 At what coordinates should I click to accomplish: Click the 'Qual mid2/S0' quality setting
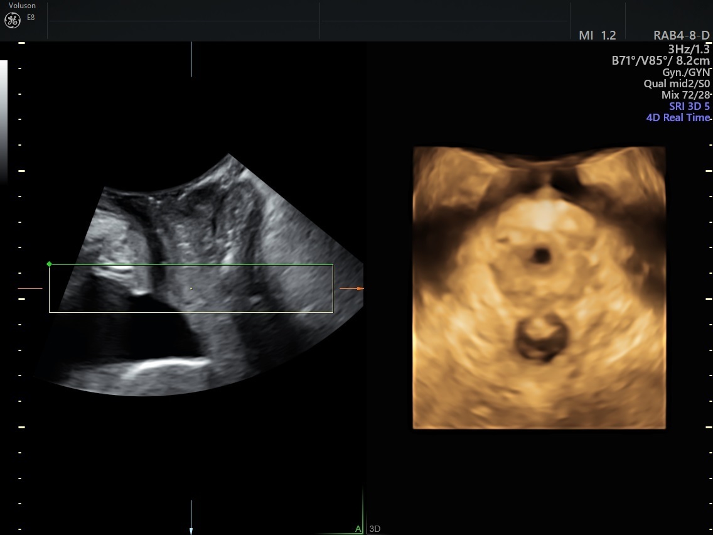pyautogui.click(x=677, y=84)
